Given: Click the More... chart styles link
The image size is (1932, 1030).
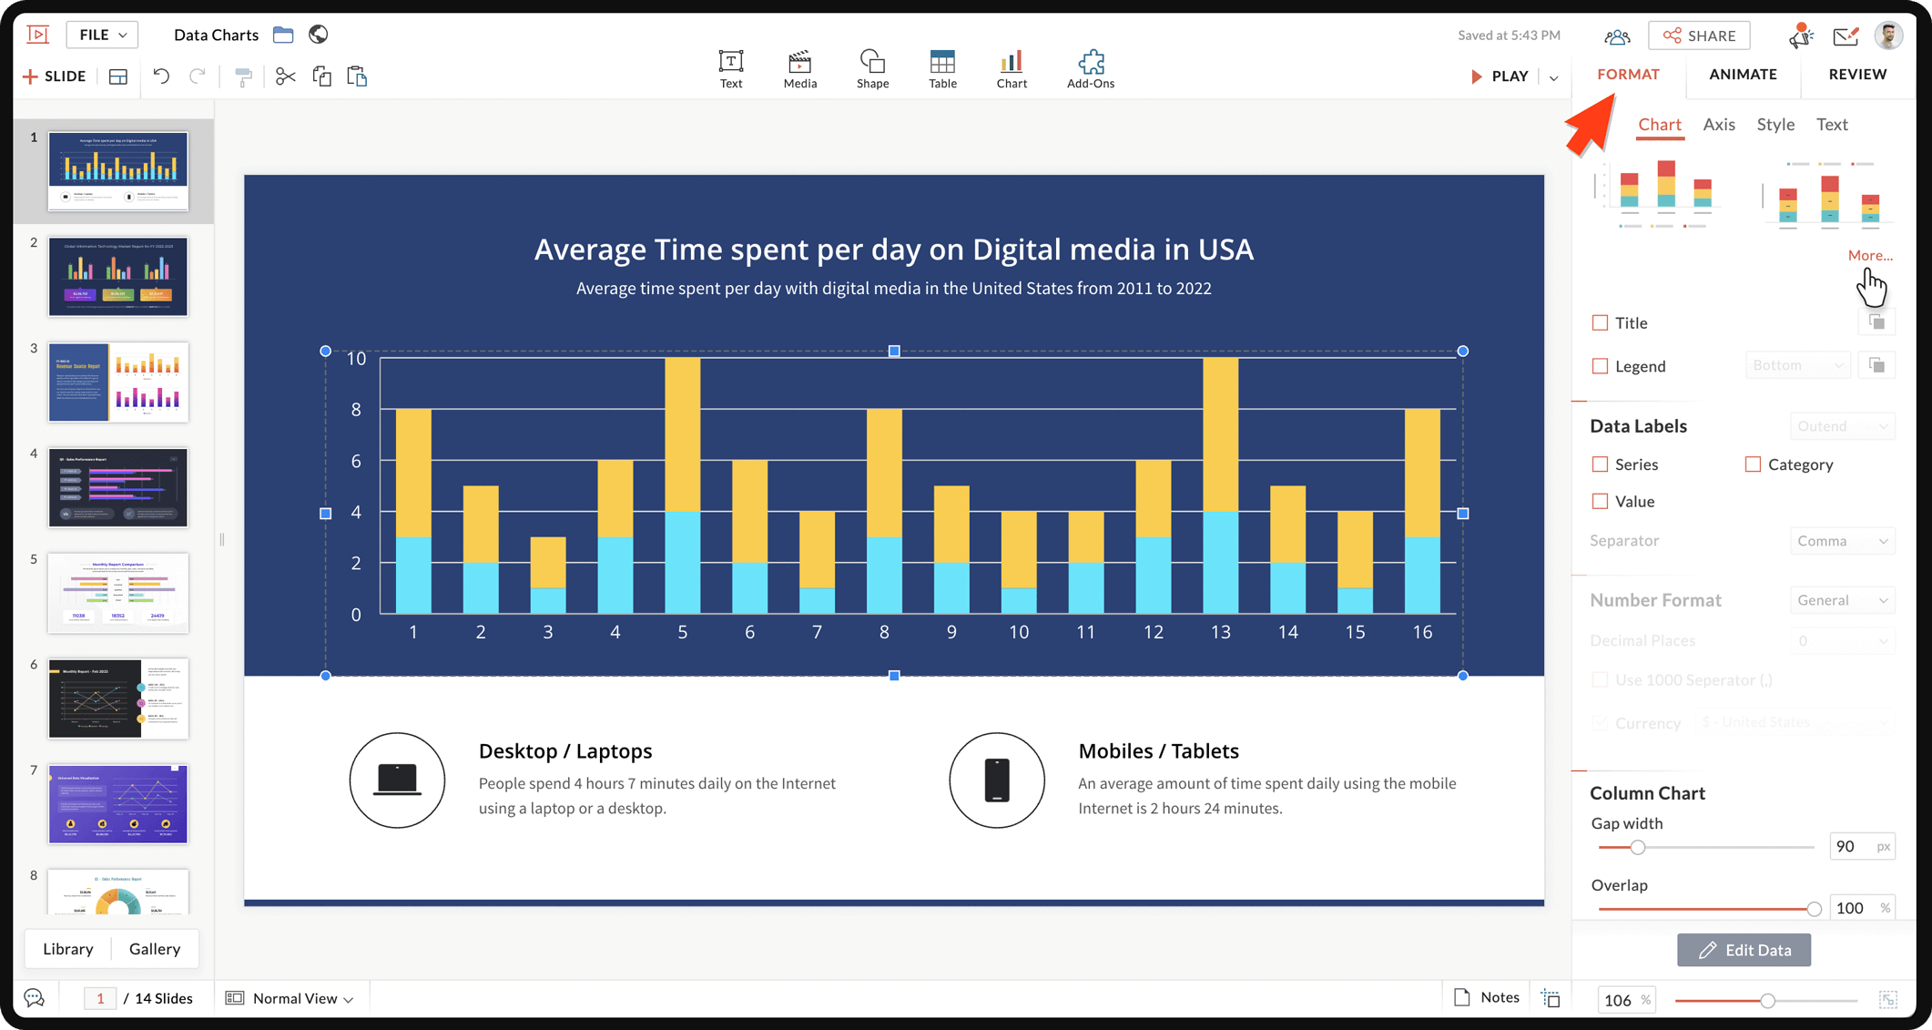Looking at the screenshot, I should [1869, 256].
